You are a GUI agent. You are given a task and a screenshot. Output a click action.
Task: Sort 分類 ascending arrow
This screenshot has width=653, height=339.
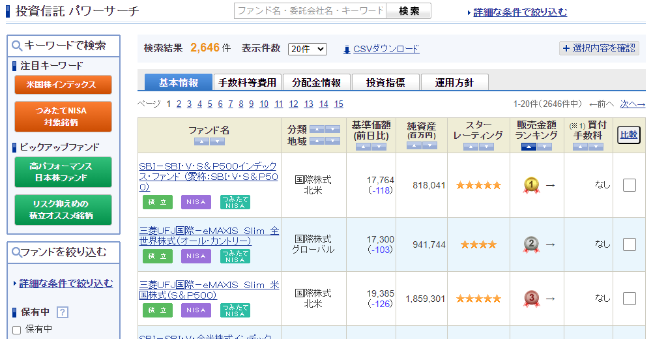tap(317, 129)
